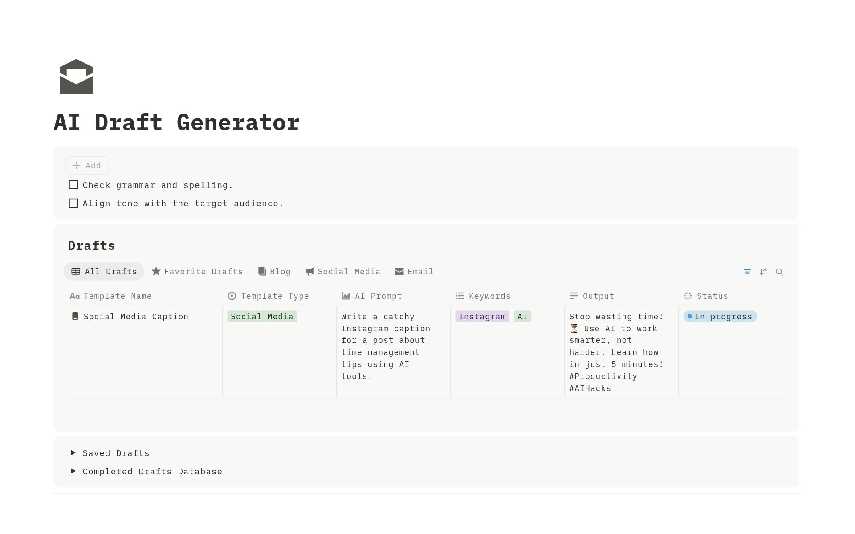Click the Output cell starting 'Stop wasting time!'
Image resolution: width=855 pixels, height=534 pixels.
click(616, 352)
